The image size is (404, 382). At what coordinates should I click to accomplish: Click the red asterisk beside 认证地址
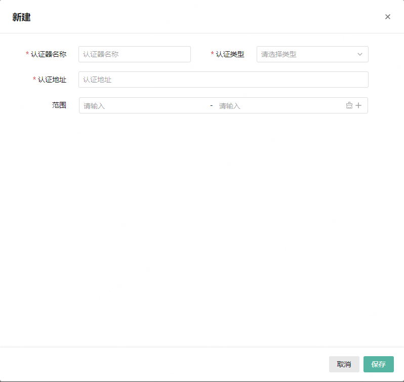tap(34, 80)
